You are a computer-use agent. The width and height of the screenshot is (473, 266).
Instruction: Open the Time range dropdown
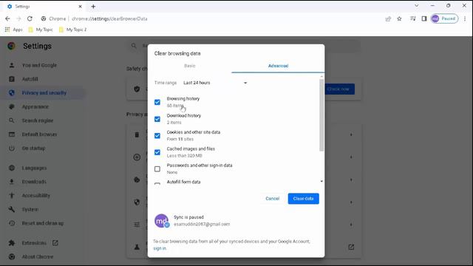(215, 83)
